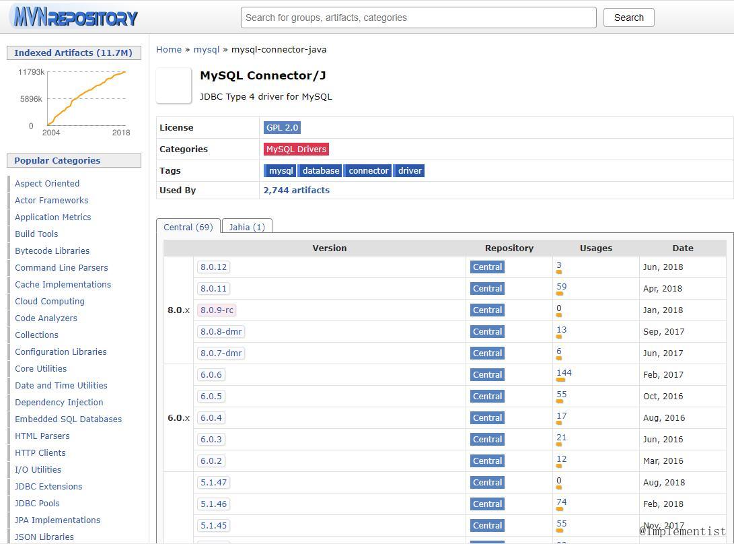Click the Indexed Artifacts (11.7M) heading
The image size is (734, 544).
(73, 53)
